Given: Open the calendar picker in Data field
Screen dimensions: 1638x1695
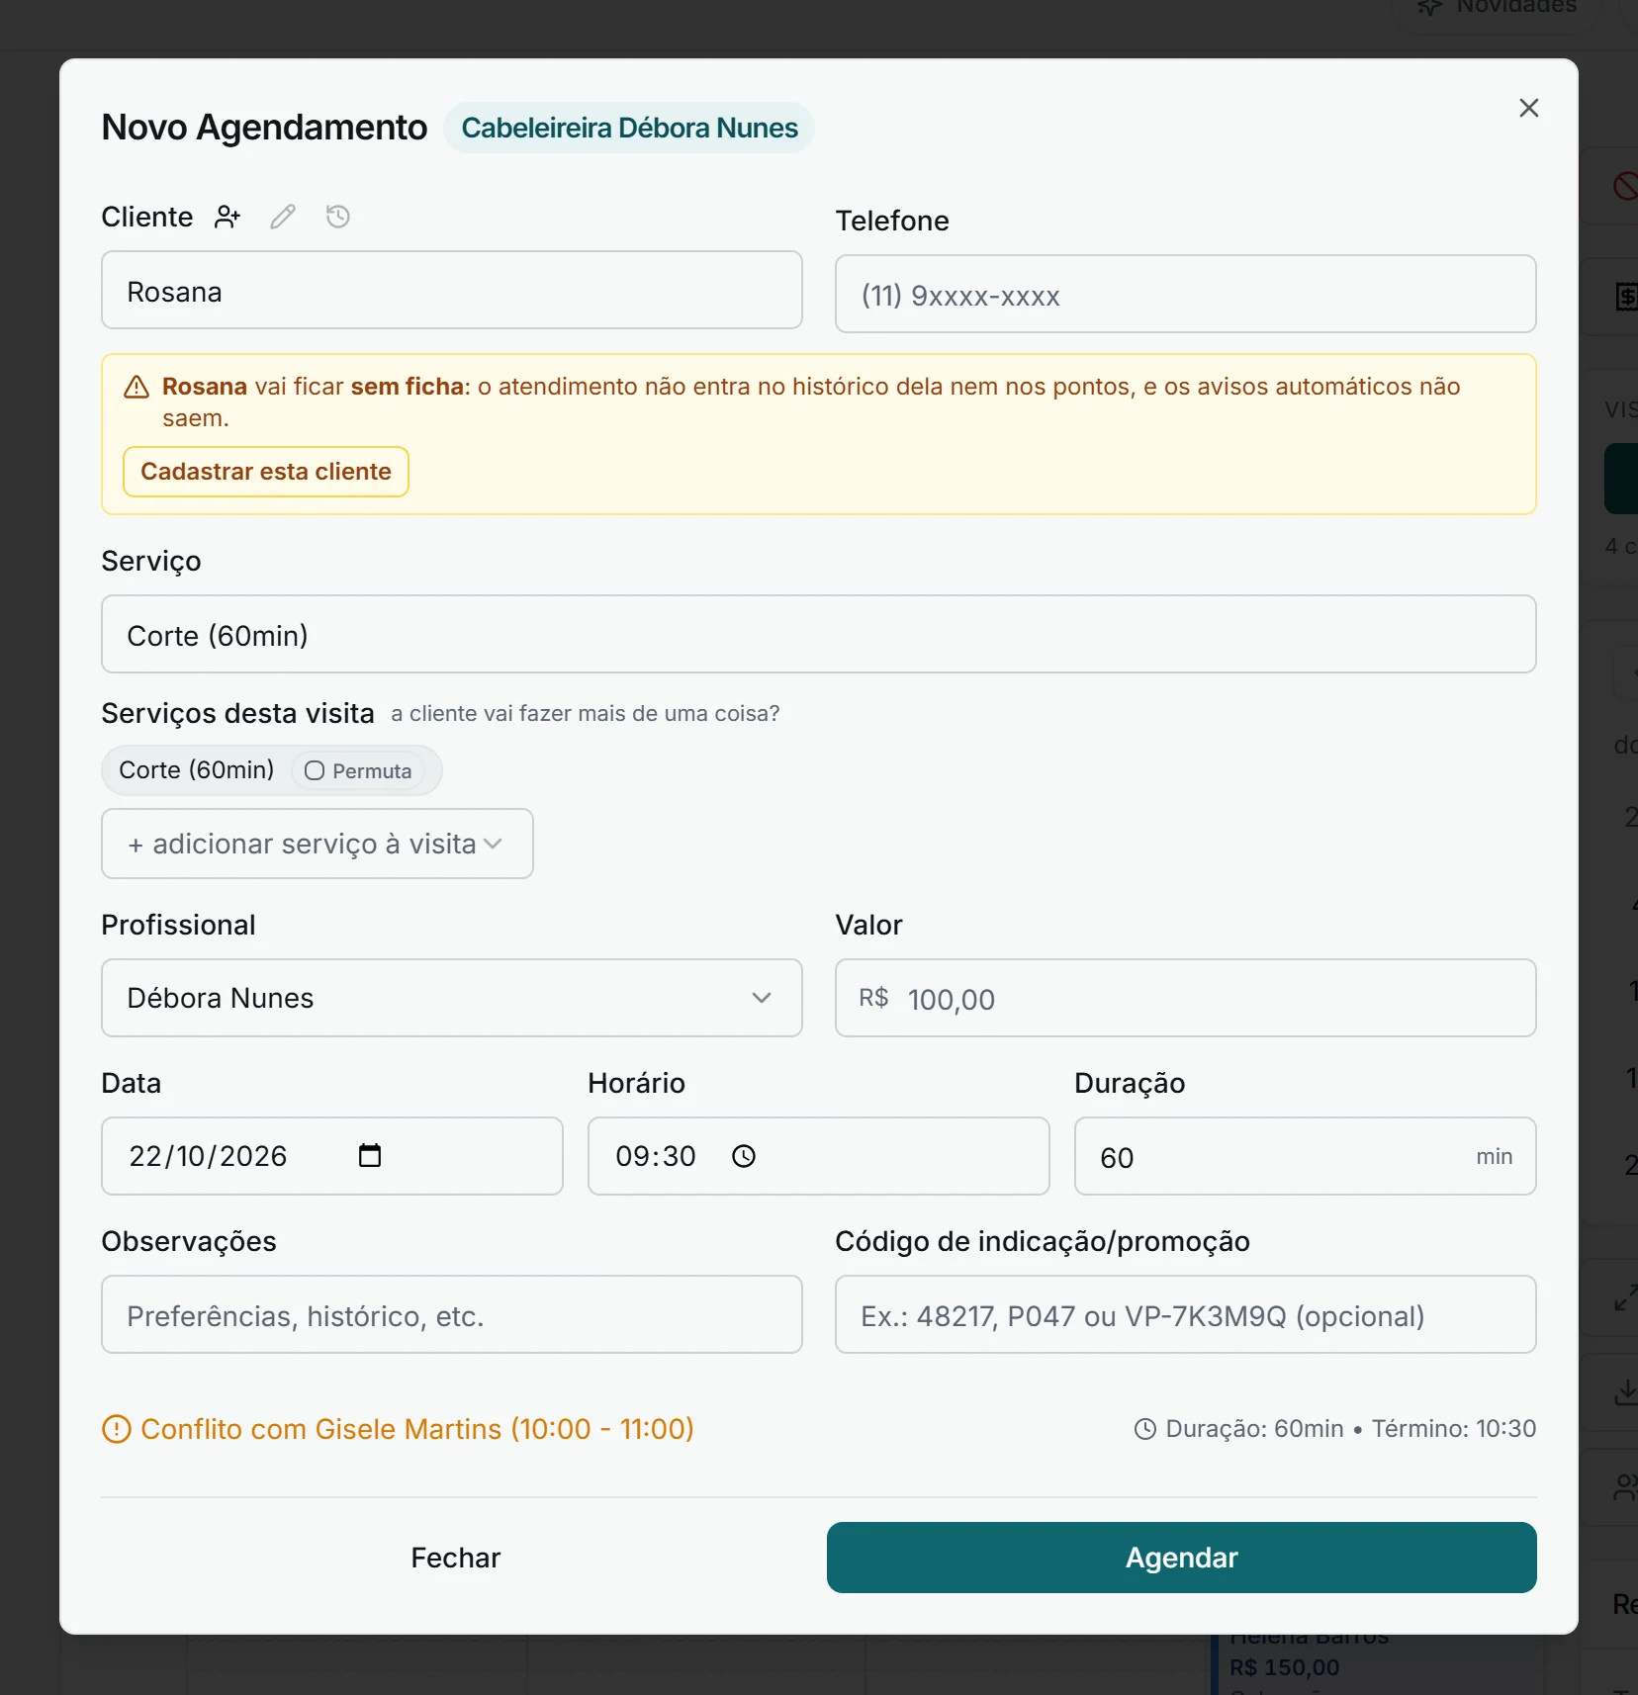Looking at the screenshot, I should tap(370, 1155).
